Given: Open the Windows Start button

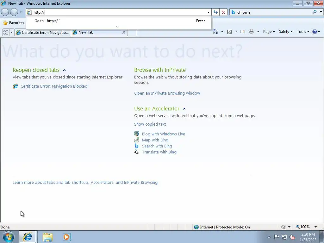Looking at the screenshot, I should [x=9, y=237].
